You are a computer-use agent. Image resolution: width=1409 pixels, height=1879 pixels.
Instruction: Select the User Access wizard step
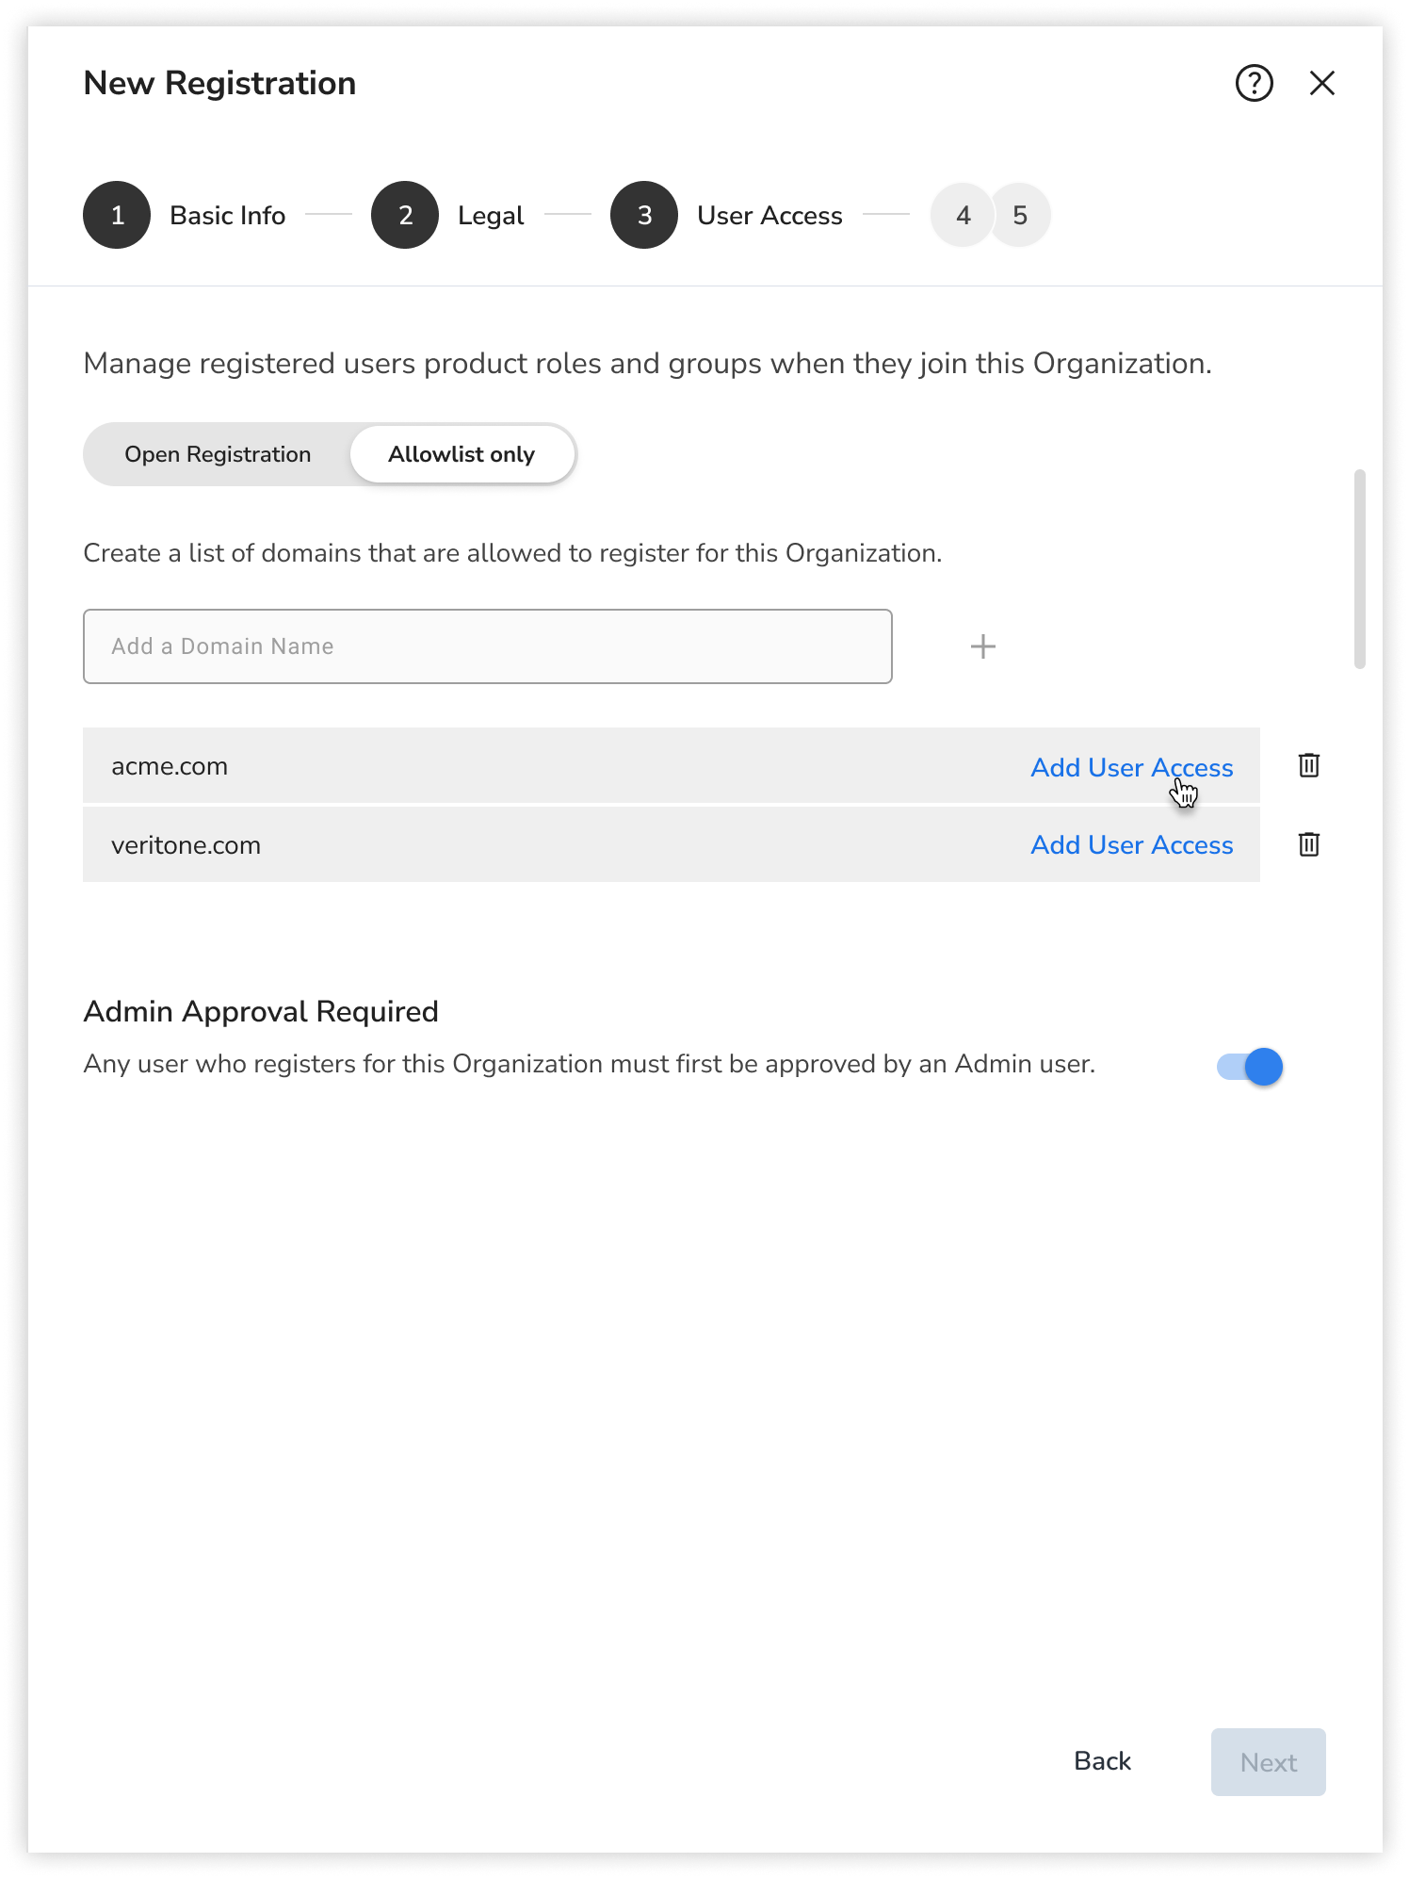(644, 215)
